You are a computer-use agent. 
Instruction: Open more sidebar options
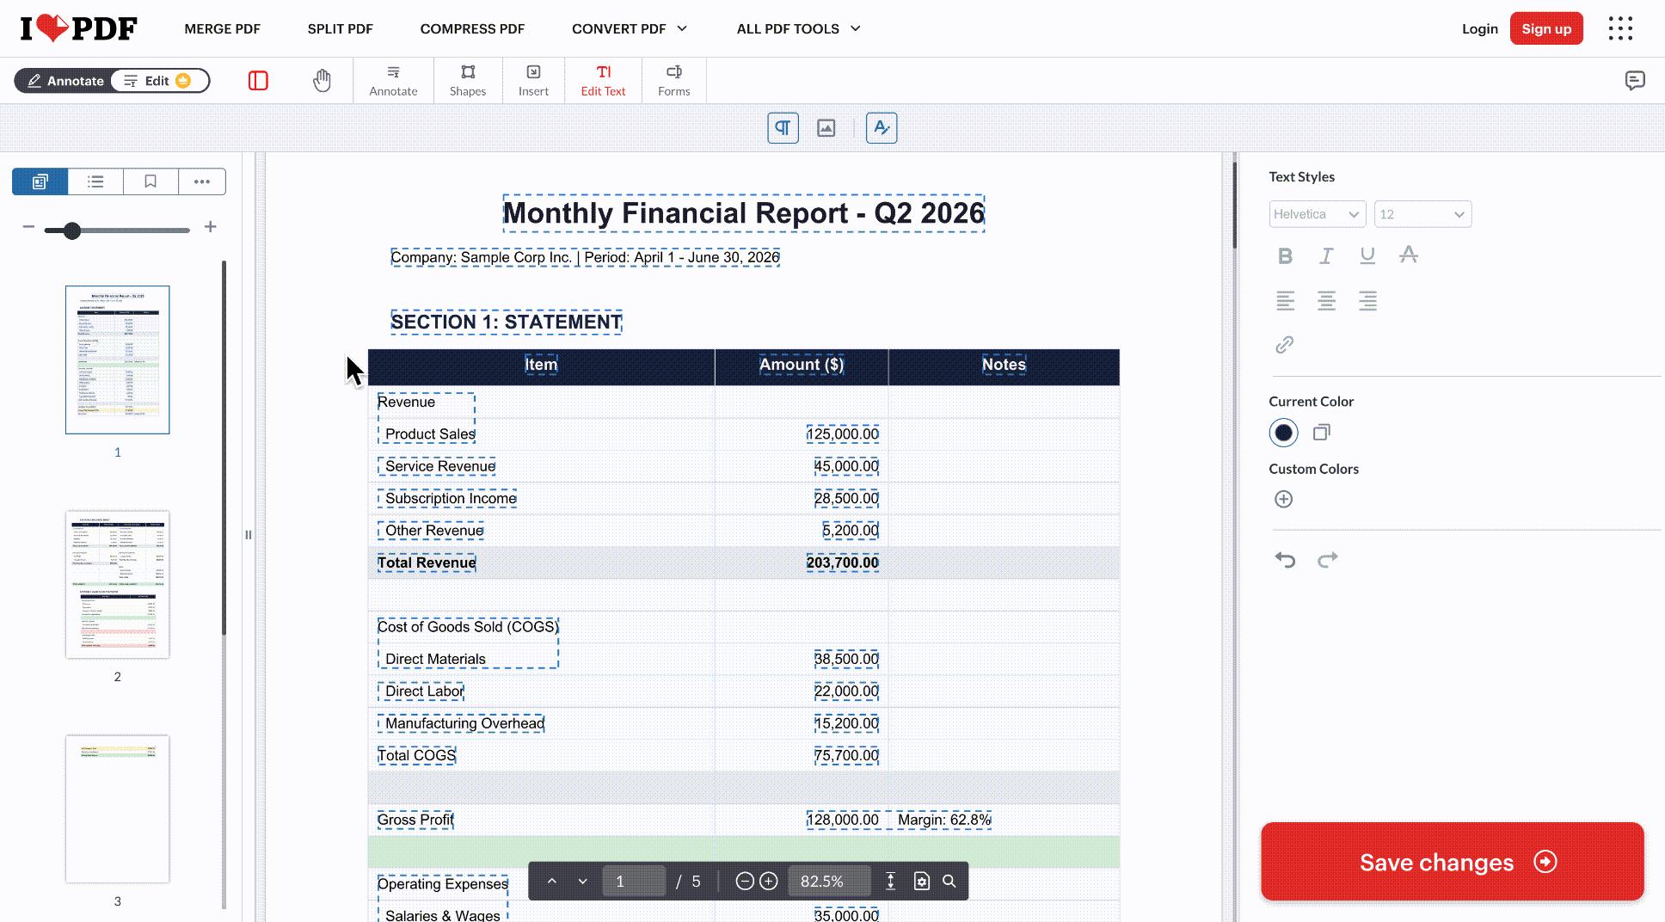click(x=202, y=181)
